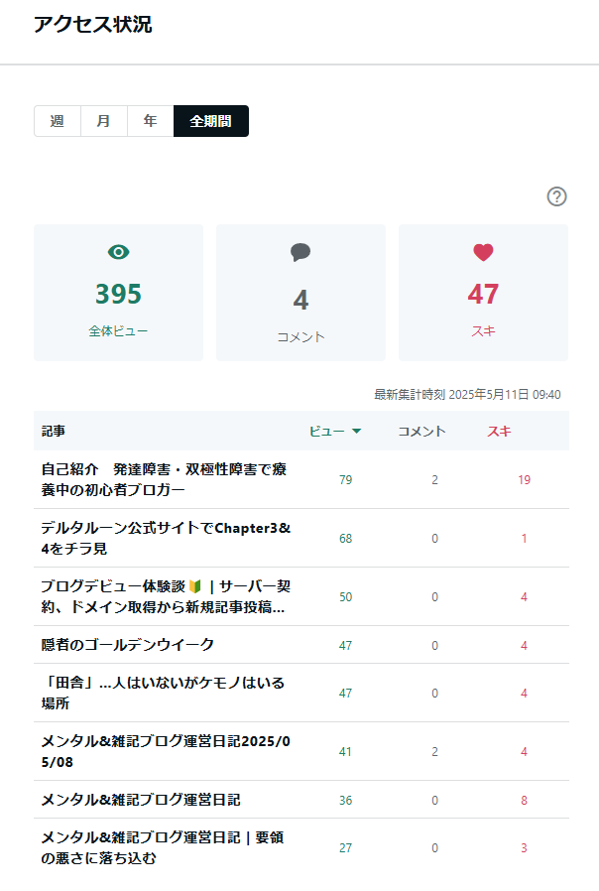This screenshot has width=599, height=891.
Task: Switch to the 年 tab
Action: pyautogui.click(x=151, y=121)
